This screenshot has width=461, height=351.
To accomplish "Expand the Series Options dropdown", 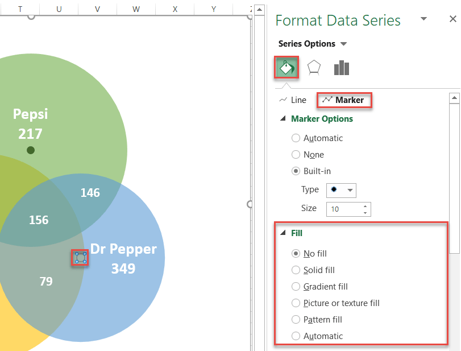I will (343, 44).
